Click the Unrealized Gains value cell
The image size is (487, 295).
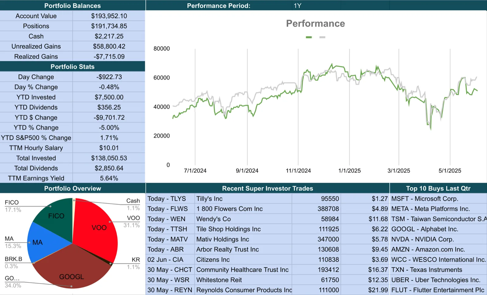coord(109,46)
